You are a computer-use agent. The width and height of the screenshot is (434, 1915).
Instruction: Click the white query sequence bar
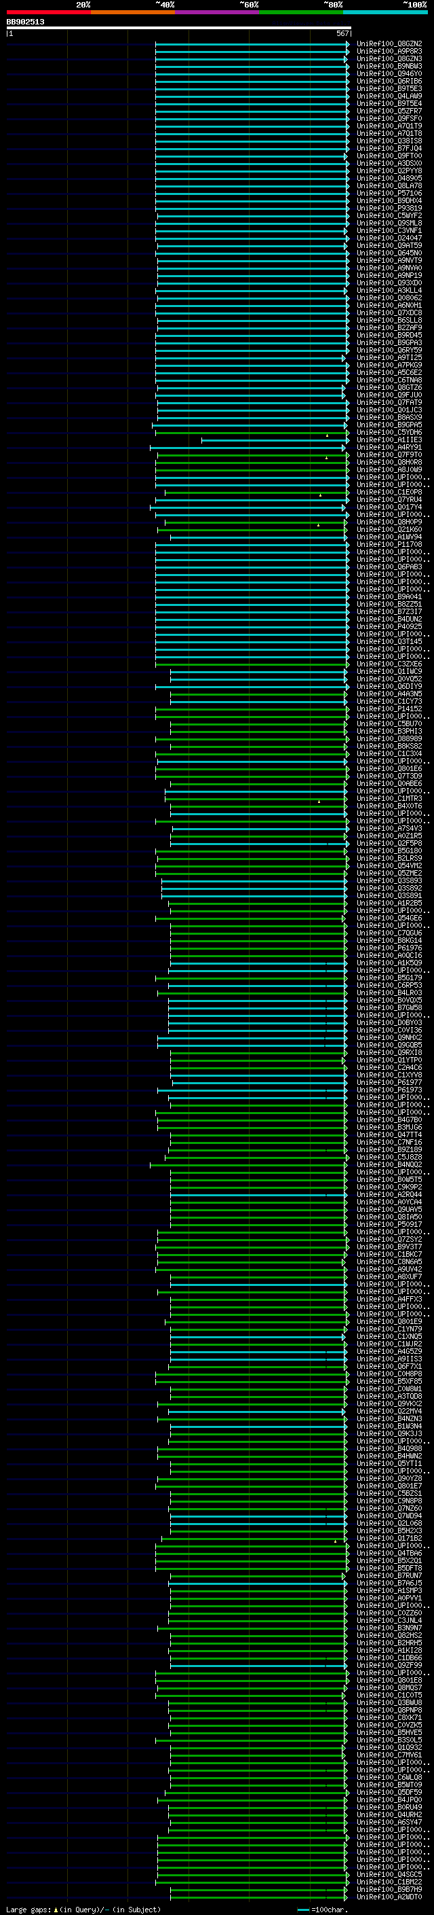point(179,27)
